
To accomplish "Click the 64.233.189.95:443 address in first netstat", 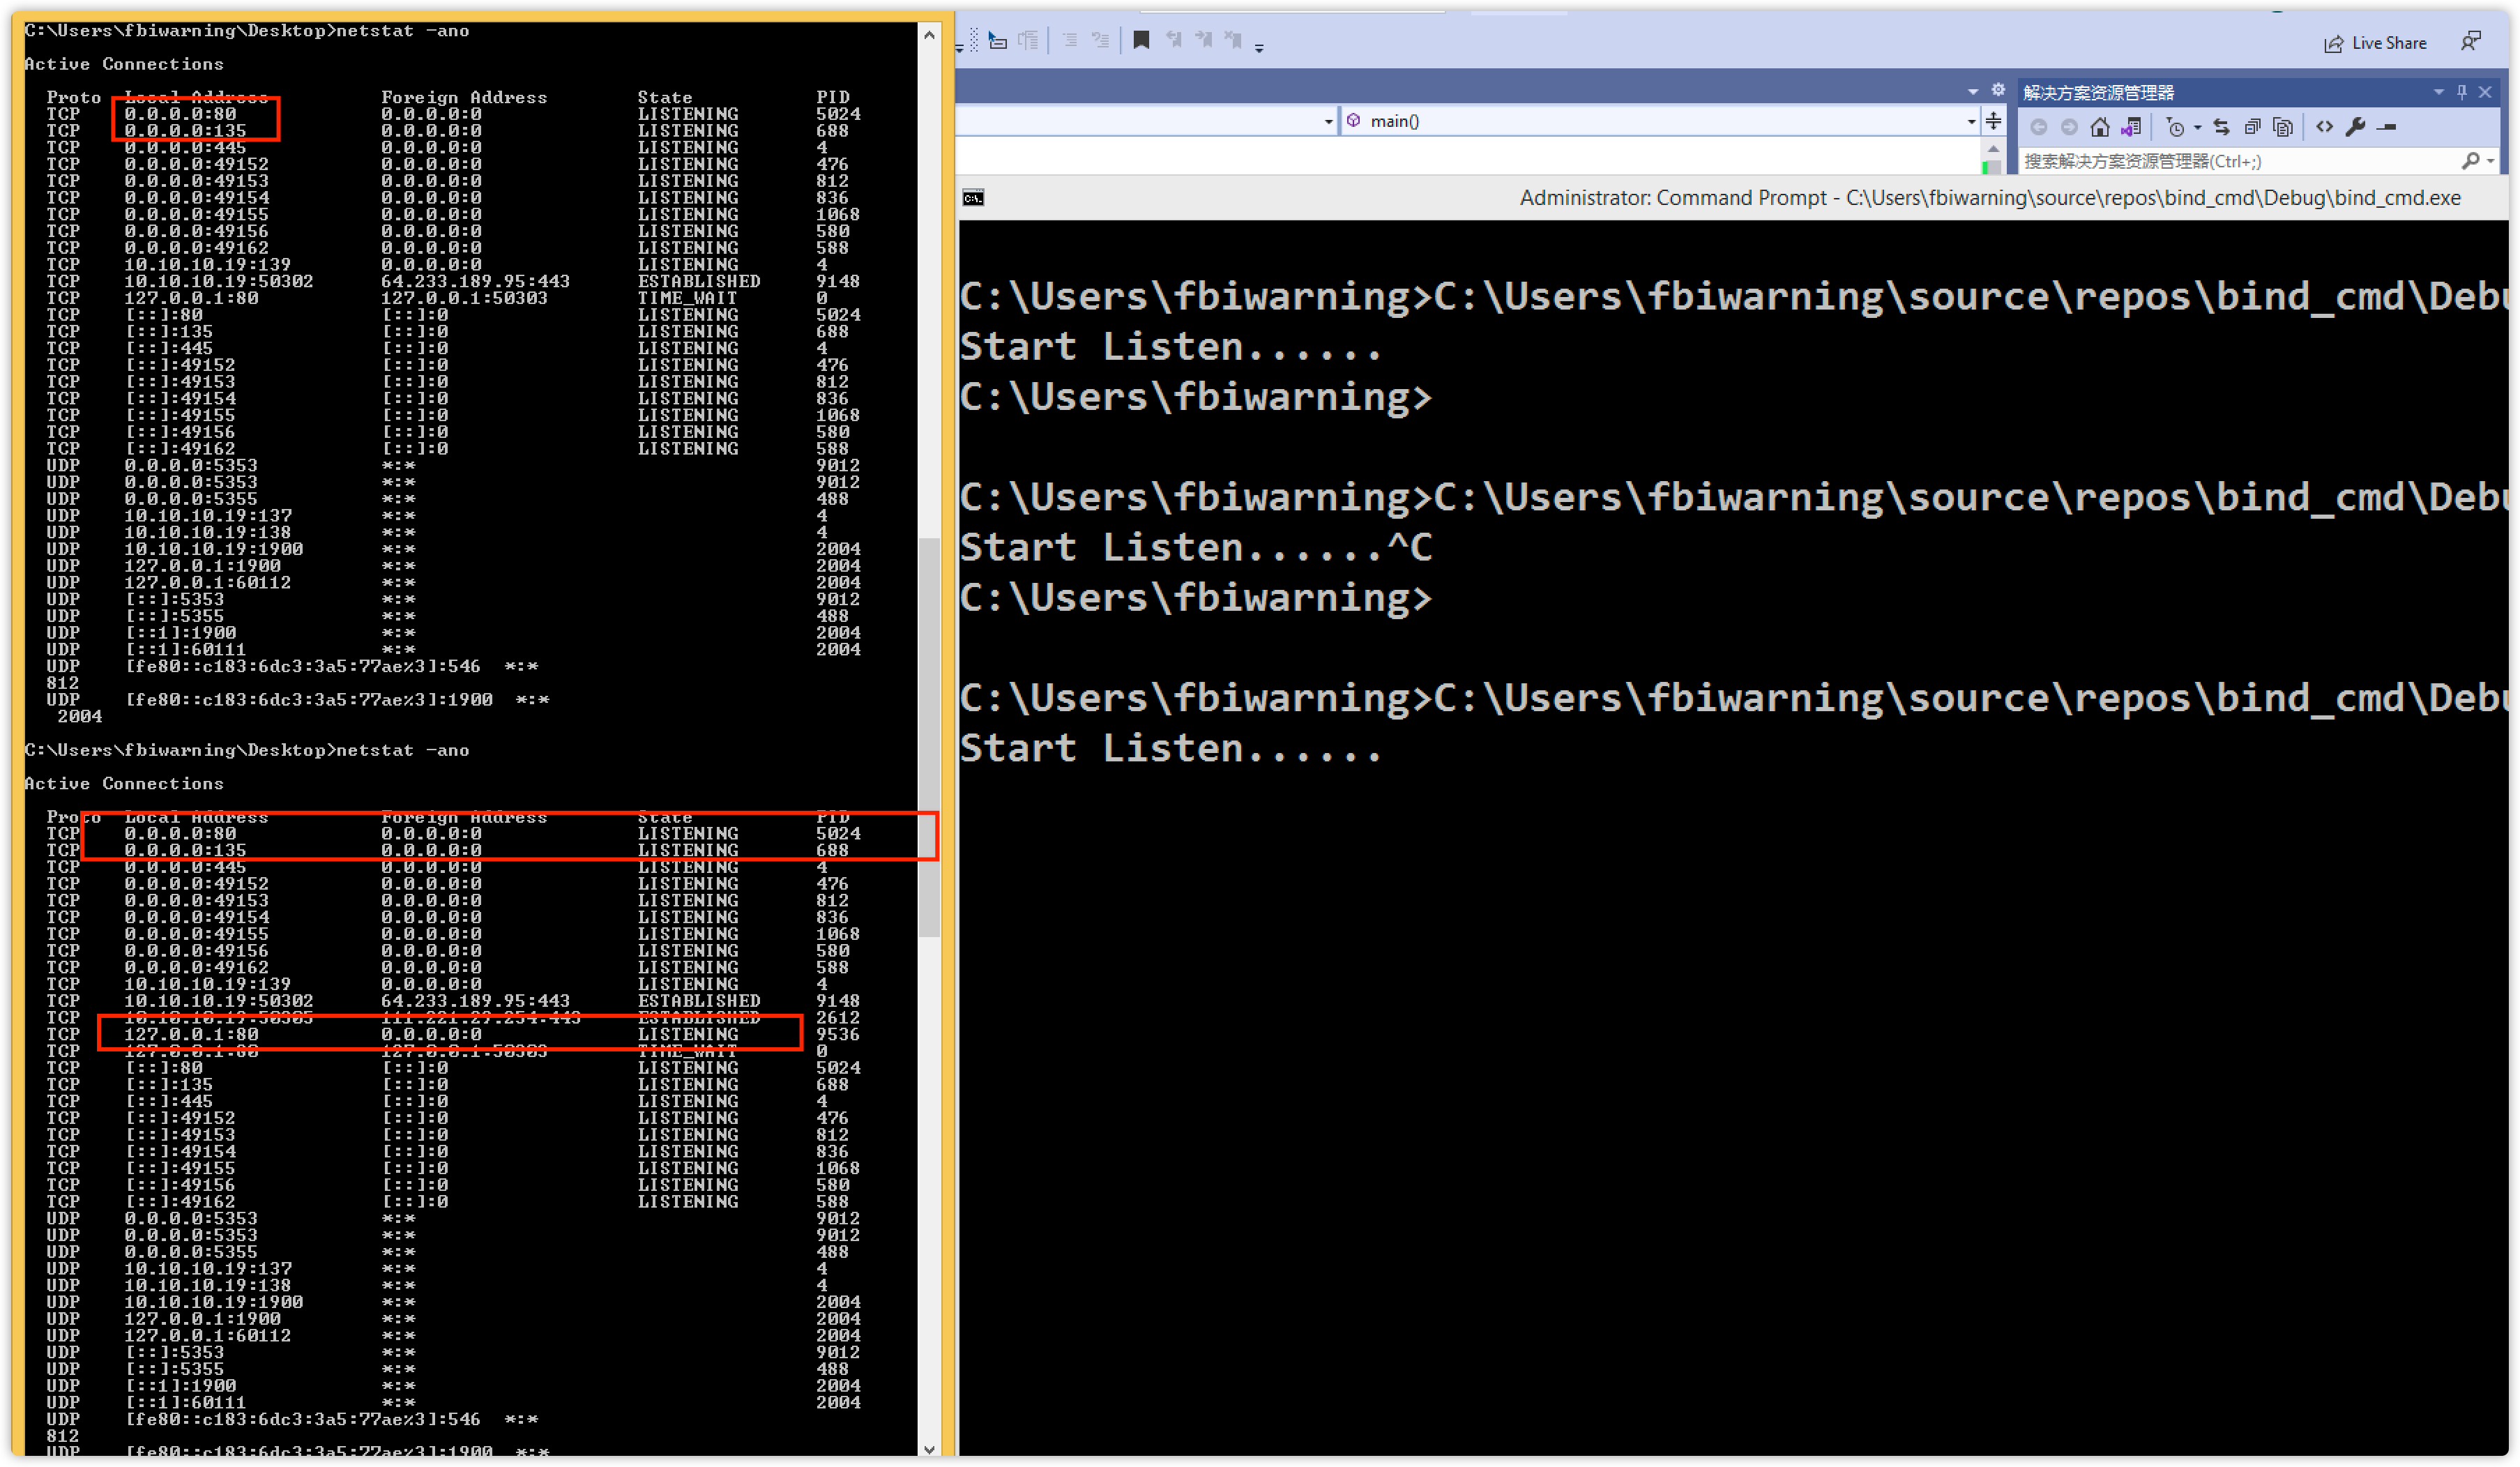I will (475, 281).
